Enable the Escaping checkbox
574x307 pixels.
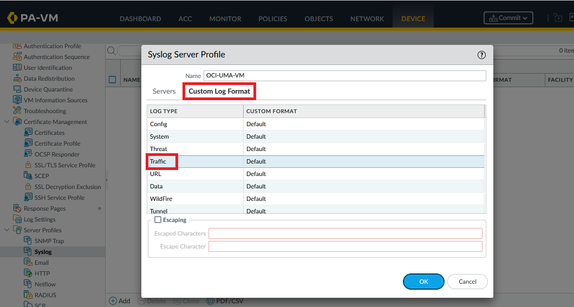click(x=158, y=220)
